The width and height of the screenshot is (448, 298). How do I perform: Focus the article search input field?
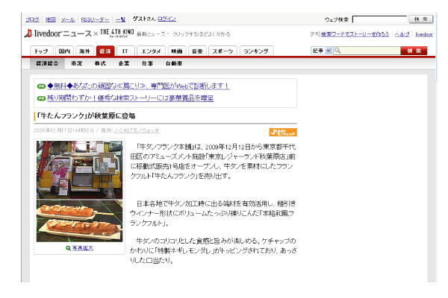coord(367,51)
